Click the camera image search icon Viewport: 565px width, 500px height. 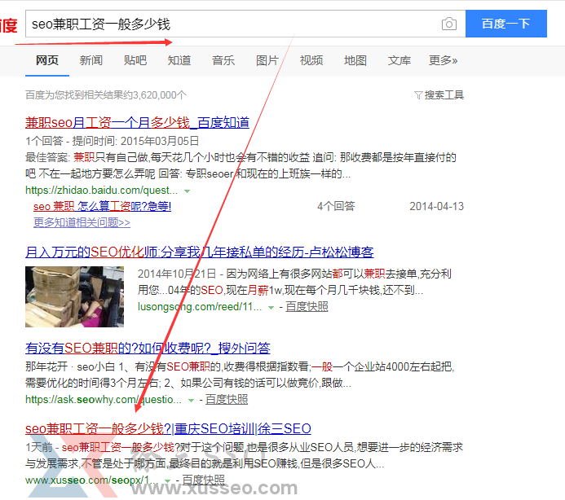pyautogui.click(x=448, y=24)
